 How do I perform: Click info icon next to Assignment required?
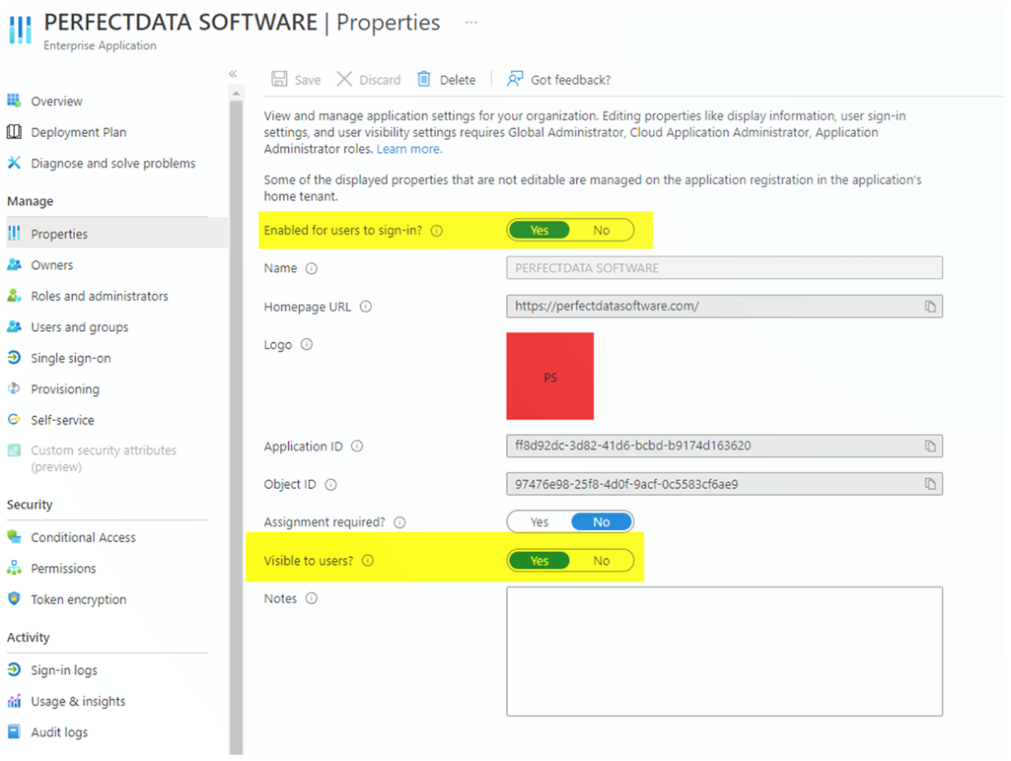[400, 522]
